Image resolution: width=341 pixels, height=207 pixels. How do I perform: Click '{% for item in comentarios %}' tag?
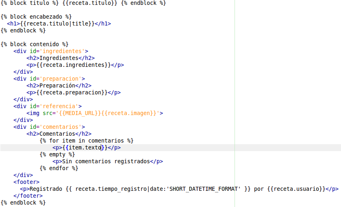point(87,141)
